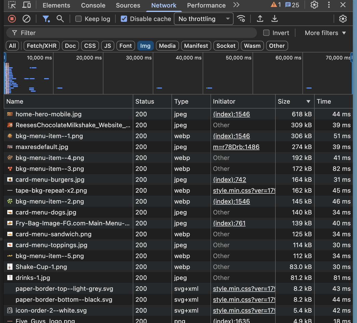Export HAR file with download icon

point(274,19)
